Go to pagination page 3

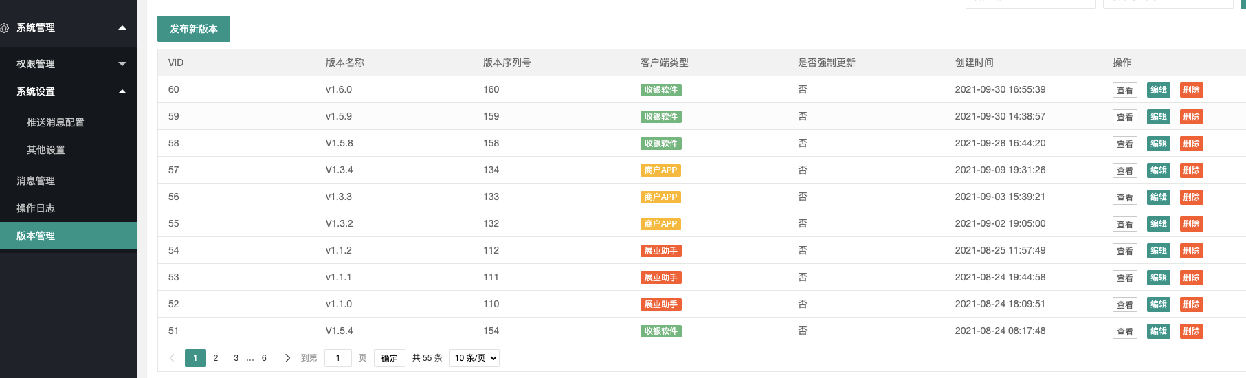click(236, 358)
